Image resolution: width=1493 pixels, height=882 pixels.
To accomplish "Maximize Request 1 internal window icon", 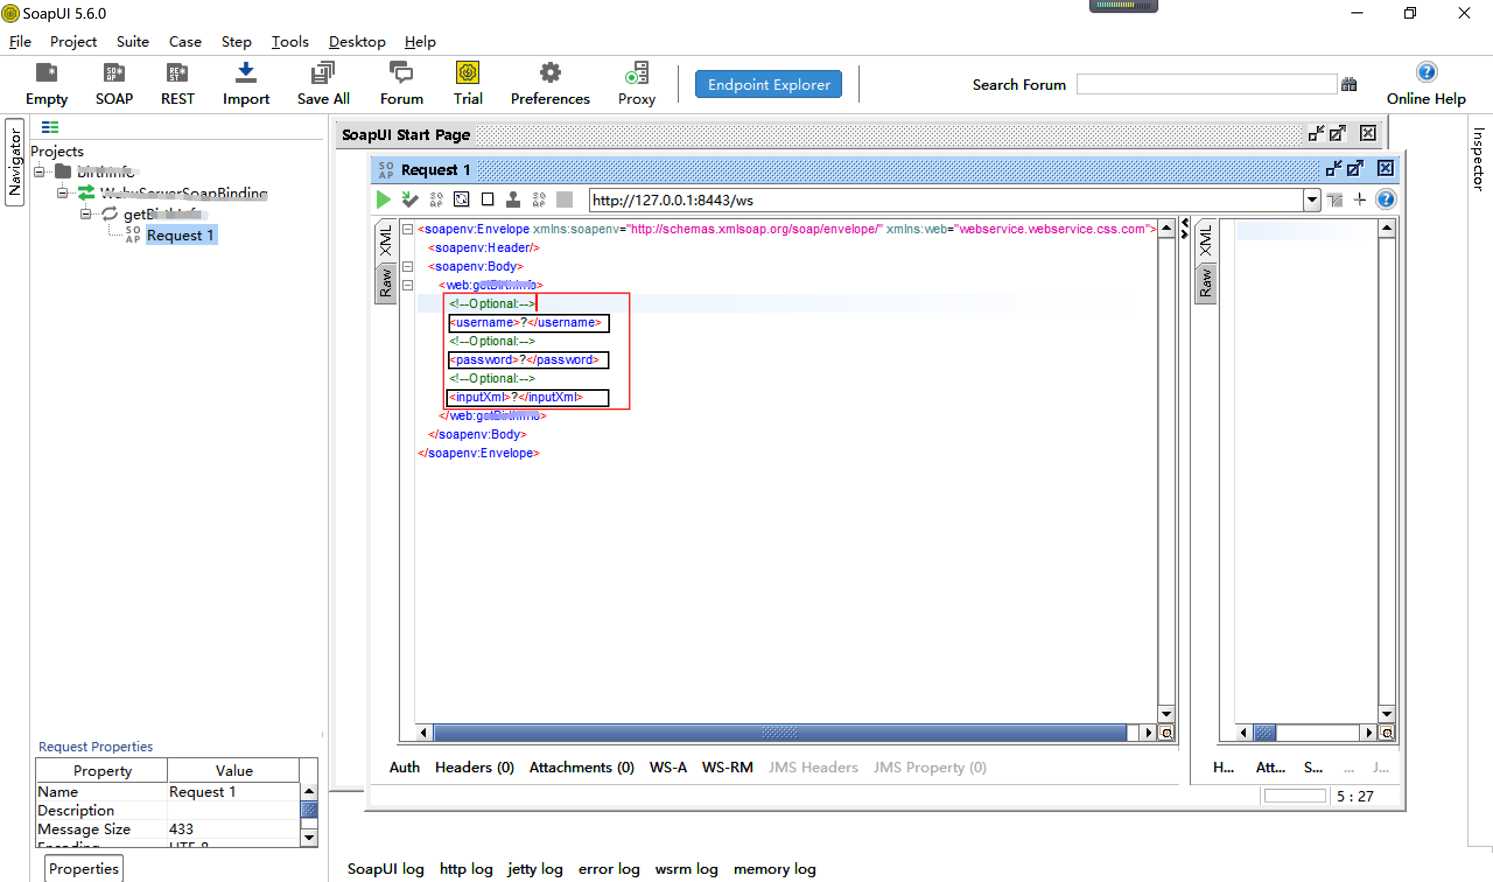I will 1355,169.
